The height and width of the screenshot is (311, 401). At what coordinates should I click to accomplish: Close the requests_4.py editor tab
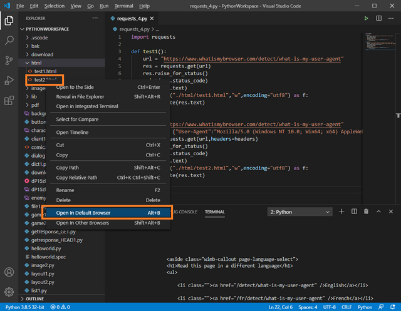(152, 18)
